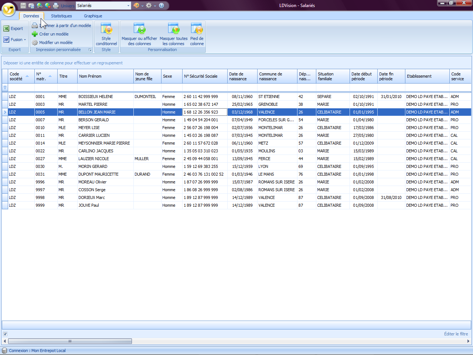Screen dimensions: 473x355
Task: Select row CARRIER LUCIEN
Action: coord(236,135)
